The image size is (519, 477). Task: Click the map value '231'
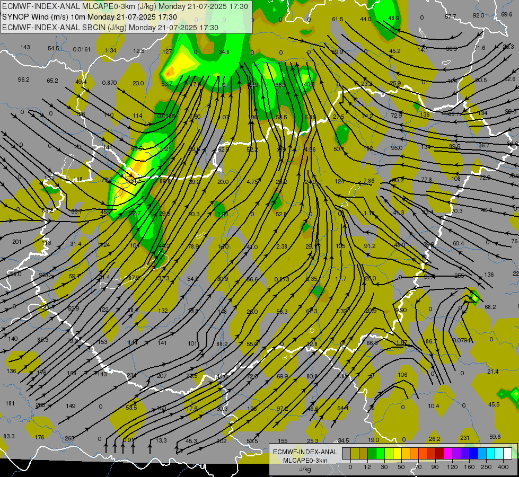[465, 438]
